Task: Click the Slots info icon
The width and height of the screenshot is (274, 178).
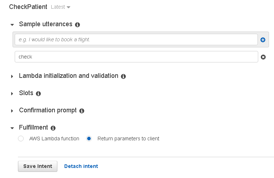Action: (38, 94)
